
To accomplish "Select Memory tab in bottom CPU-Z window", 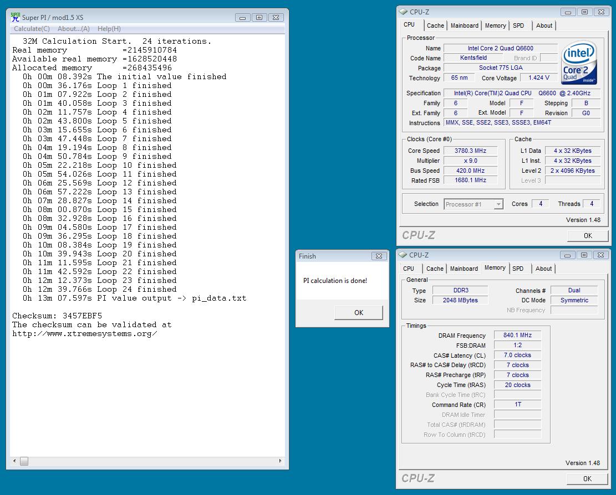I will (x=495, y=268).
